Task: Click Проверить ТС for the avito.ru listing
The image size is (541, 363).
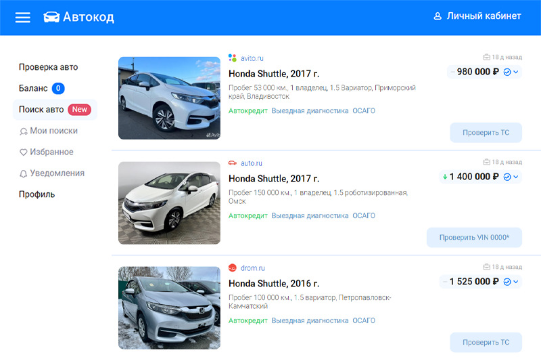Action: click(x=486, y=133)
